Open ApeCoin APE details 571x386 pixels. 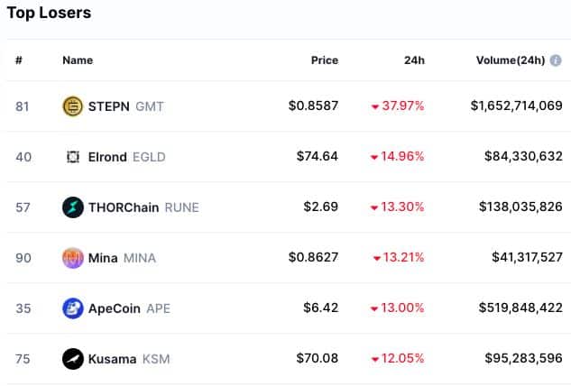(x=129, y=308)
